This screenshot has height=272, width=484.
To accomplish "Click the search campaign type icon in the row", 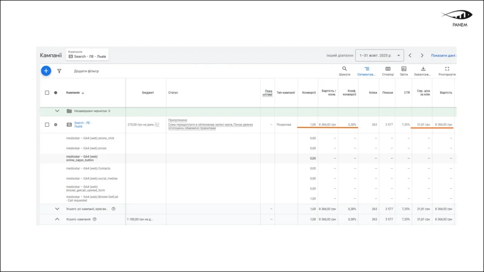I will [69, 125].
